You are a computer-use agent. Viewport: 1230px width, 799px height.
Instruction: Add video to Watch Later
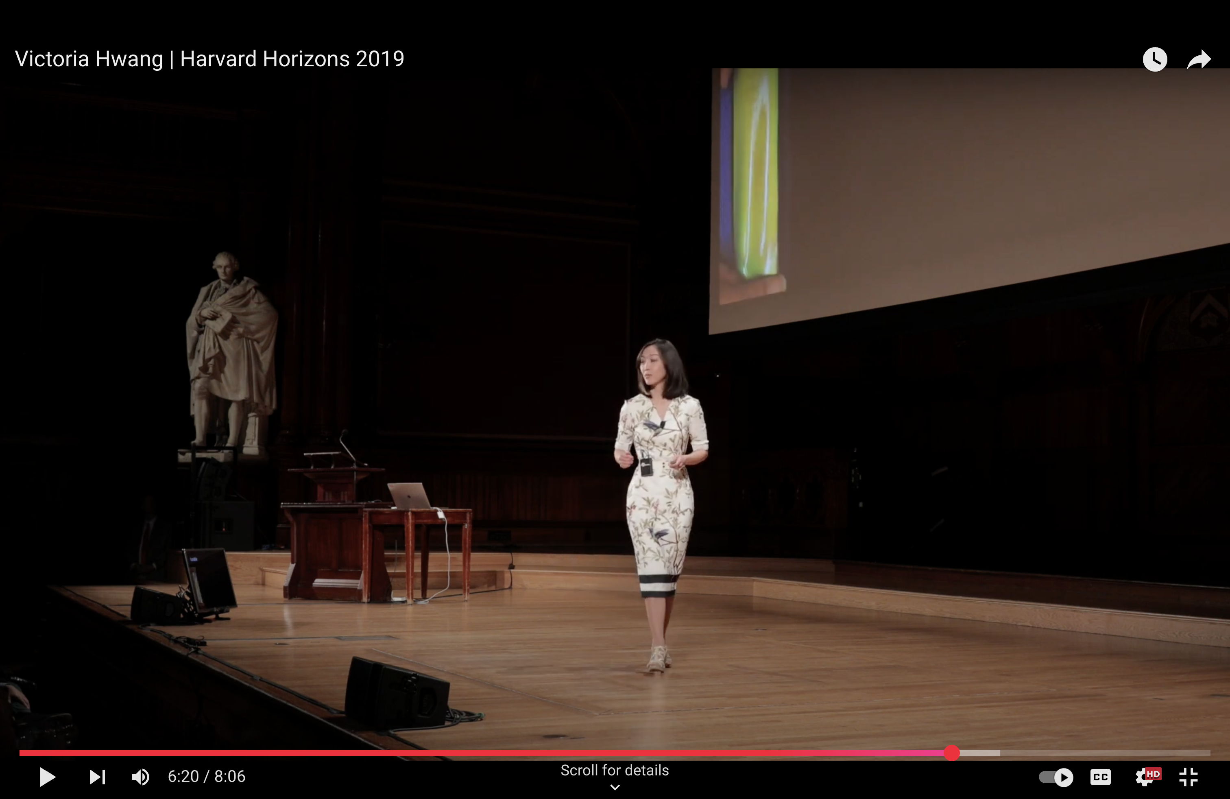tap(1154, 59)
